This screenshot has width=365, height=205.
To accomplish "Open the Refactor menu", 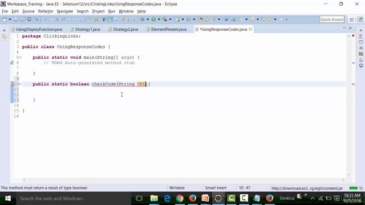I will pos(46,11).
